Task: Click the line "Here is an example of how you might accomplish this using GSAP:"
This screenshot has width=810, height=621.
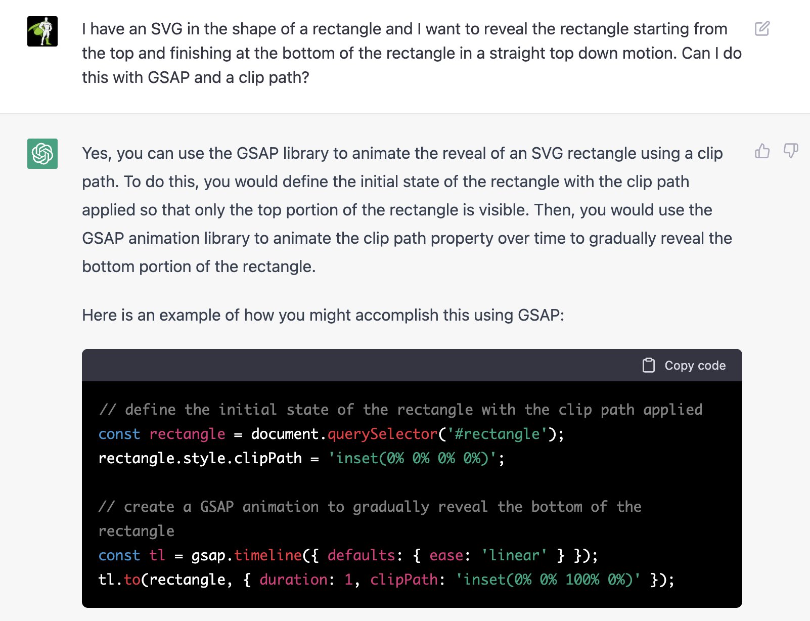Action: pos(323,315)
